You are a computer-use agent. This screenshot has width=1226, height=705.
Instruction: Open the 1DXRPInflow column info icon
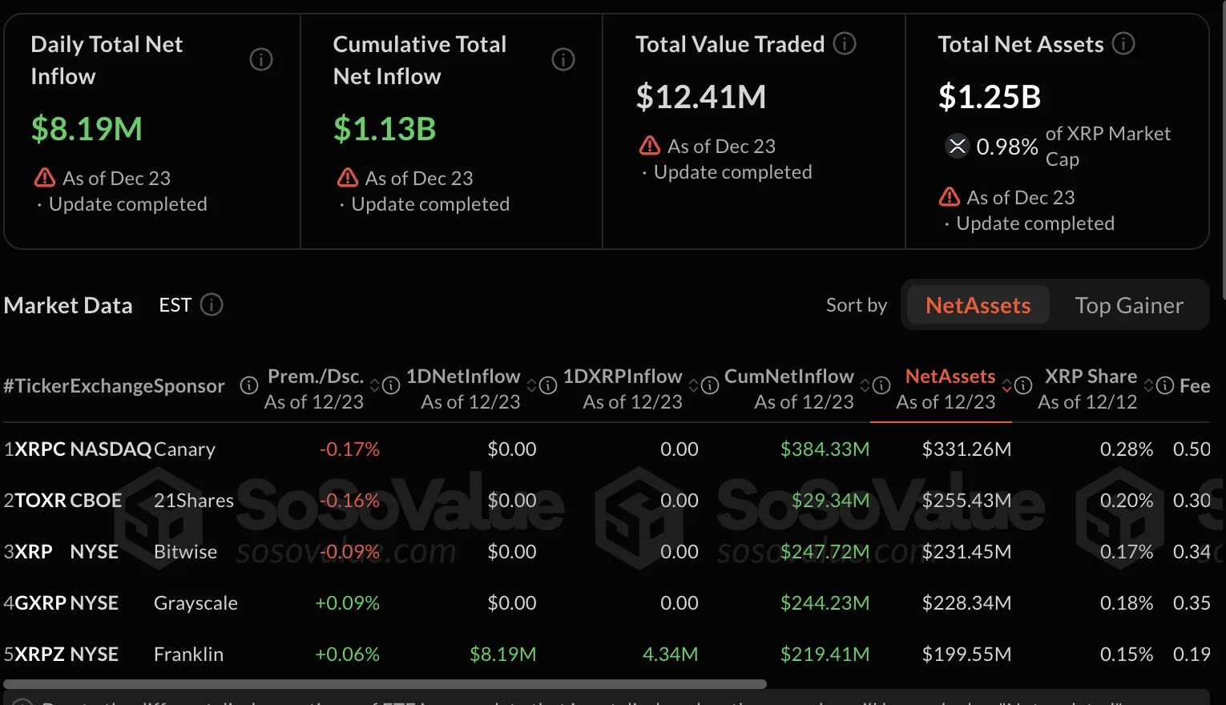click(x=709, y=385)
